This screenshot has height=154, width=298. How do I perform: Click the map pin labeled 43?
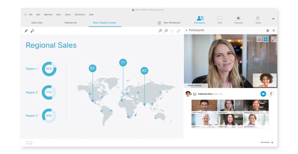(x=144, y=71)
